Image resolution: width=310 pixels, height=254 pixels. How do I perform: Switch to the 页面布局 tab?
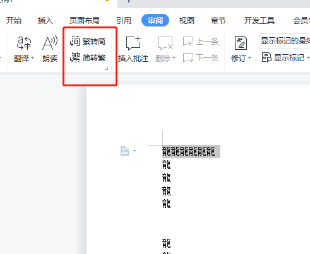85,21
